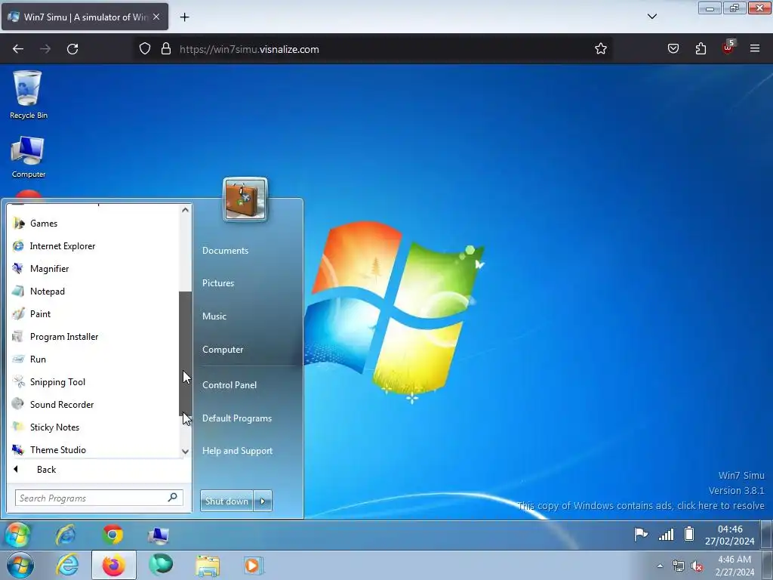Image resolution: width=773 pixels, height=580 pixels.
Task: Select the Computer desktop icon
Action: tap(28, 157)
